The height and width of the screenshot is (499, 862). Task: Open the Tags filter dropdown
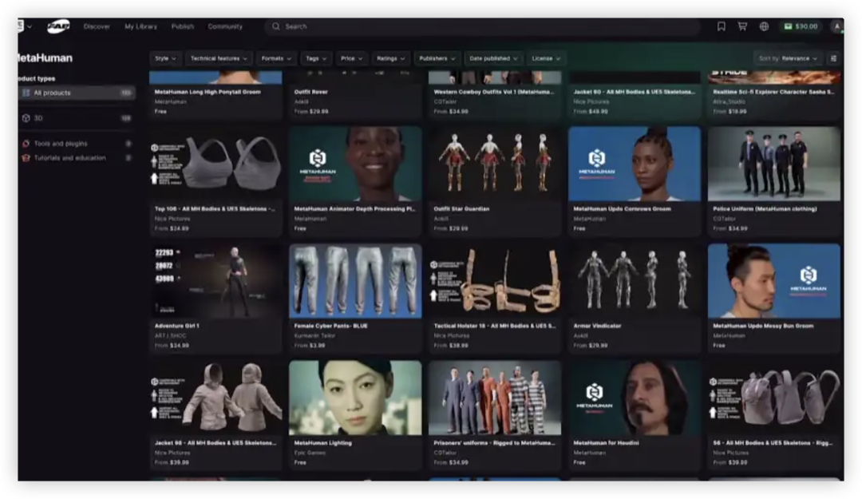pos(316,58)
